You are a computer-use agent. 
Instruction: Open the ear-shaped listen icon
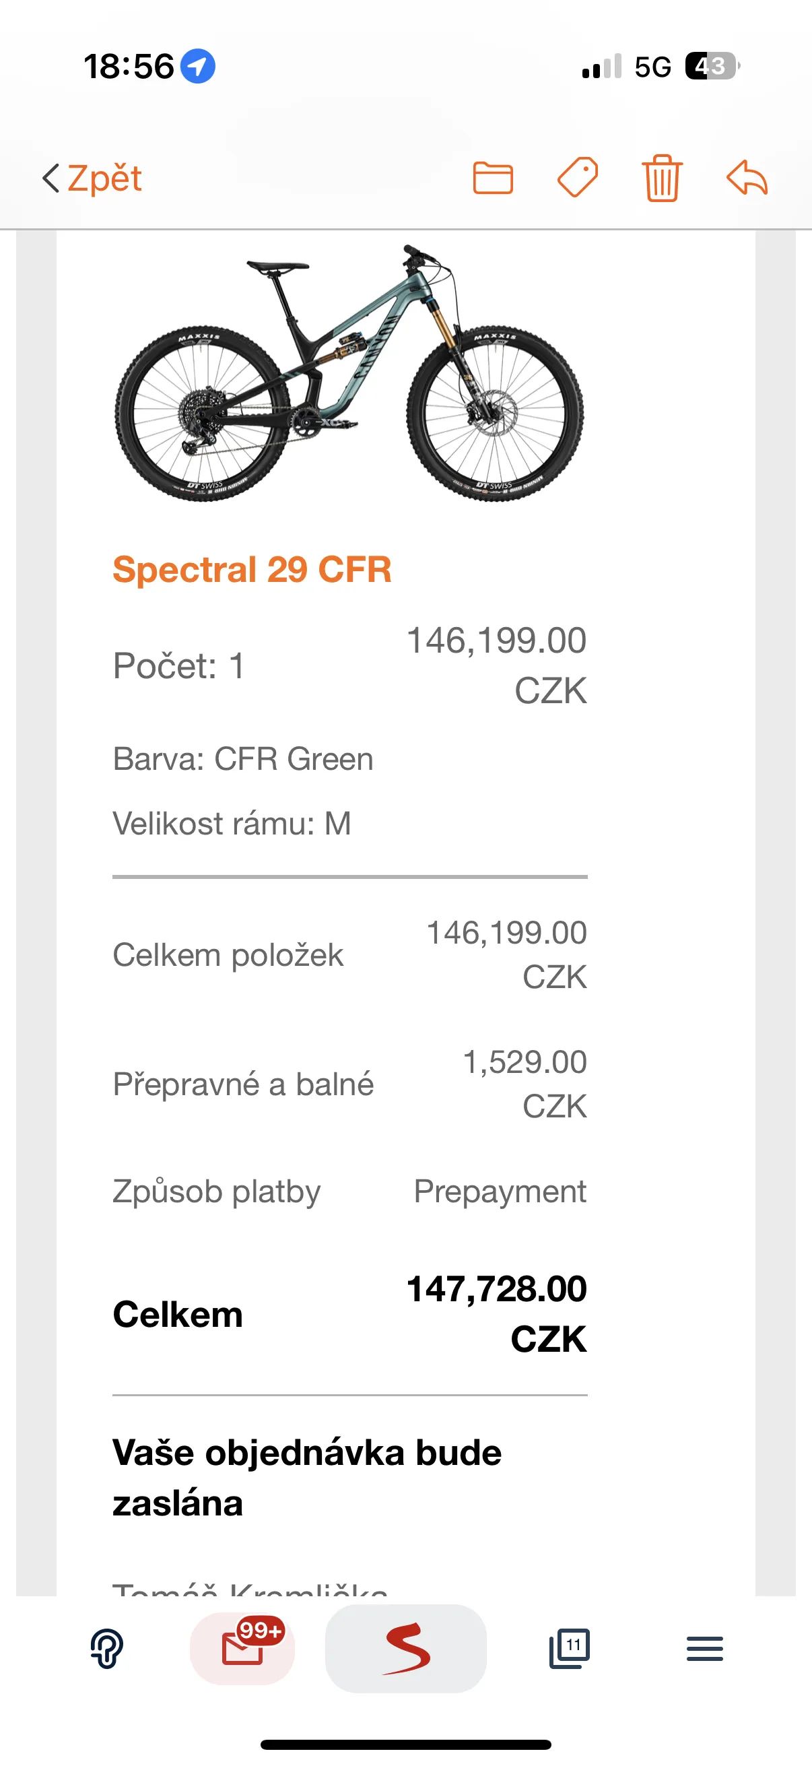(x=107, y=1649)
